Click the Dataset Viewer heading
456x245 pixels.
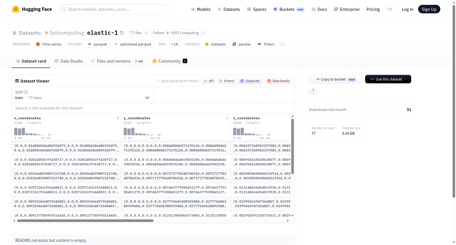click(x=35, y=81)
